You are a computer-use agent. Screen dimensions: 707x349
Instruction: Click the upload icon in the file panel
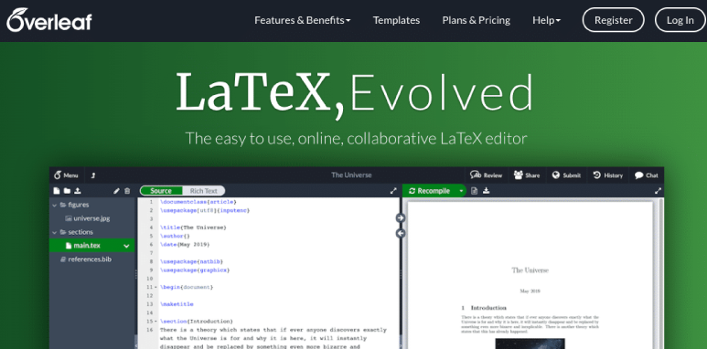coord(78,191)
